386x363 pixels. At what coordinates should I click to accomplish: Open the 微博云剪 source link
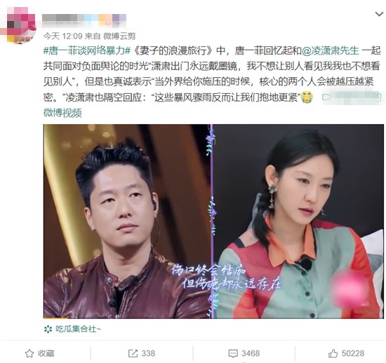[x=119, y=36]
